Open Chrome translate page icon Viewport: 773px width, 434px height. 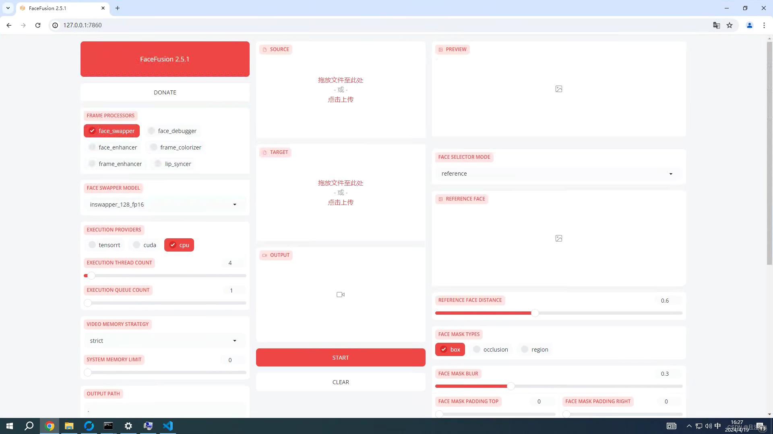tap(716, 25)
